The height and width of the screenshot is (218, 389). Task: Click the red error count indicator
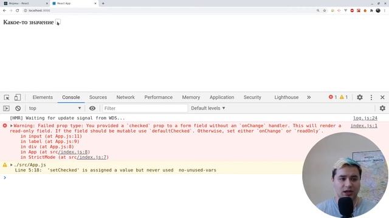pos(332,97)
